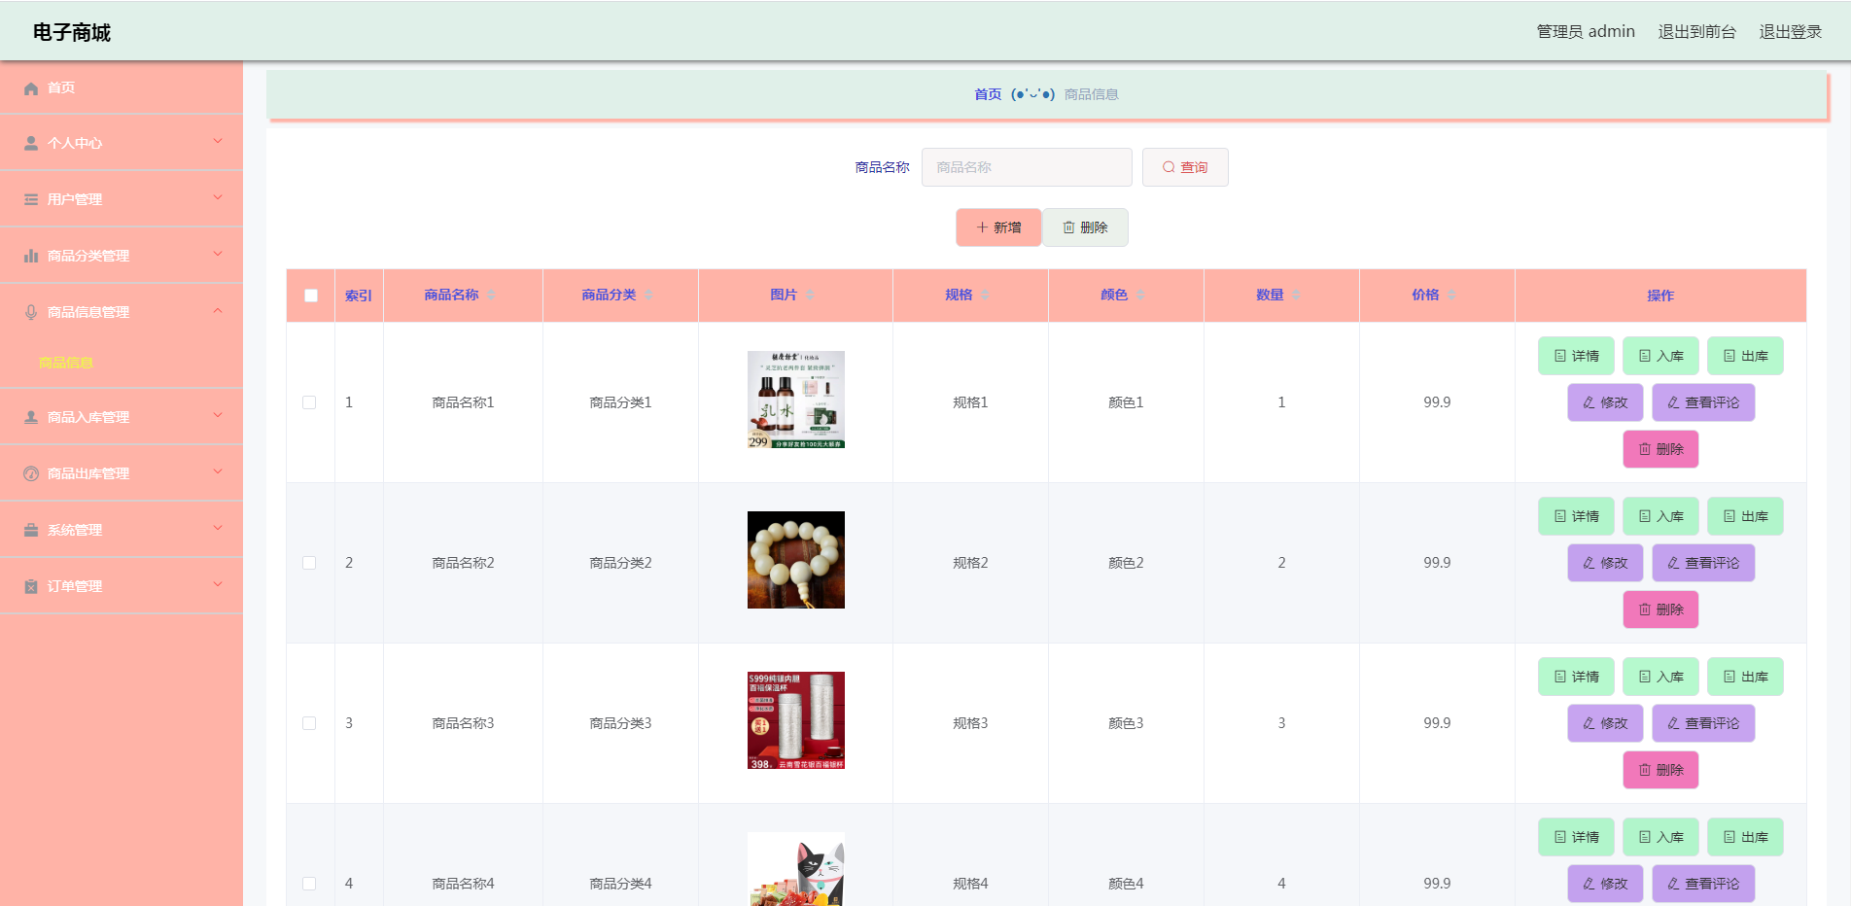Click 修改 for 商品名称2
The image size is (1851, 906).
[1605, 563]
